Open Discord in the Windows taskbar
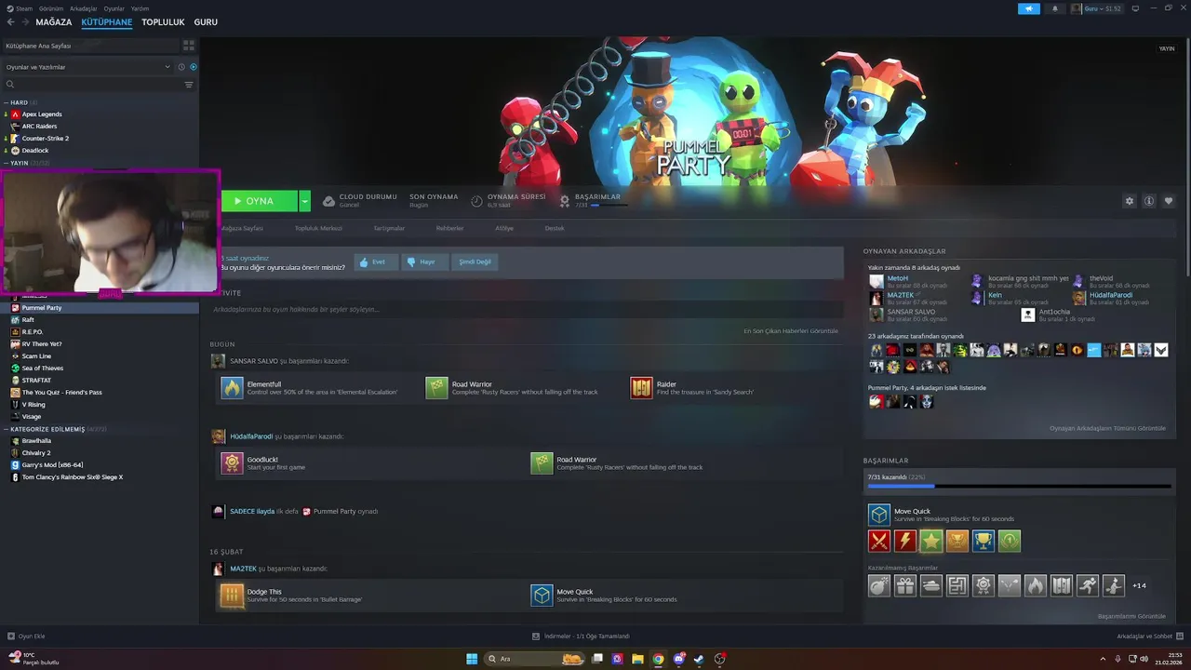1191x670 pixels. coord(679,659)
